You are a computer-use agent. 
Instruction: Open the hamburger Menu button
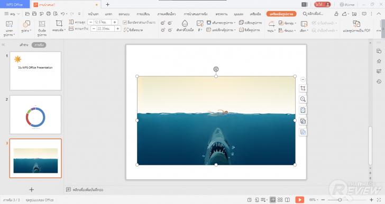pyautogui.click(x=12, y=14)
